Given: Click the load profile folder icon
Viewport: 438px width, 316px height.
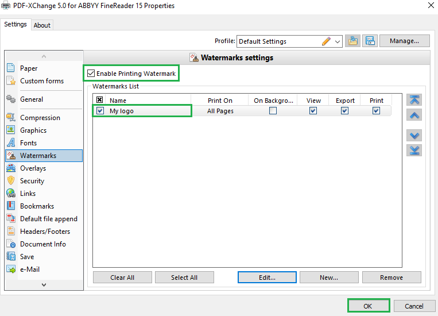Looking at the screenshot, I should (x=352, y=41).
